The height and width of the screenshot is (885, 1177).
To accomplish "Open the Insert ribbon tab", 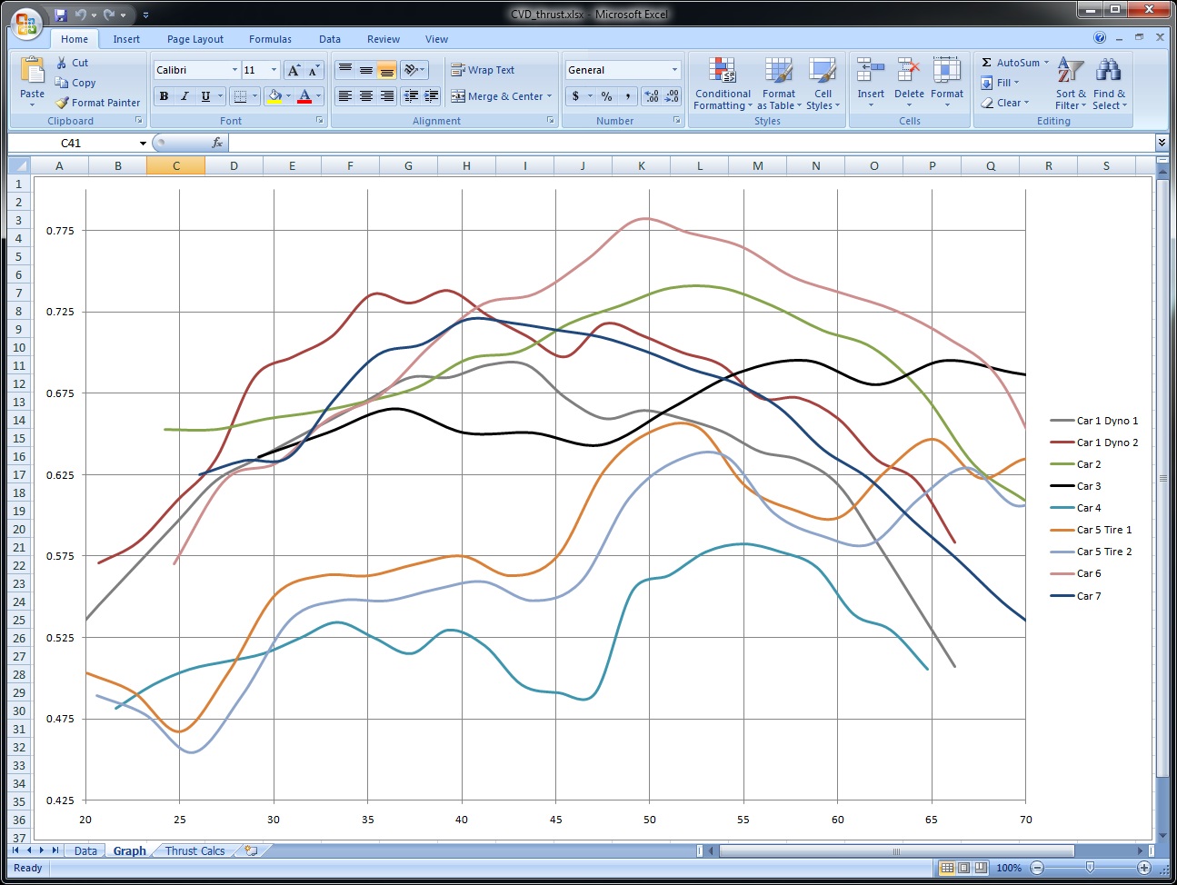I will click(126, 39).
